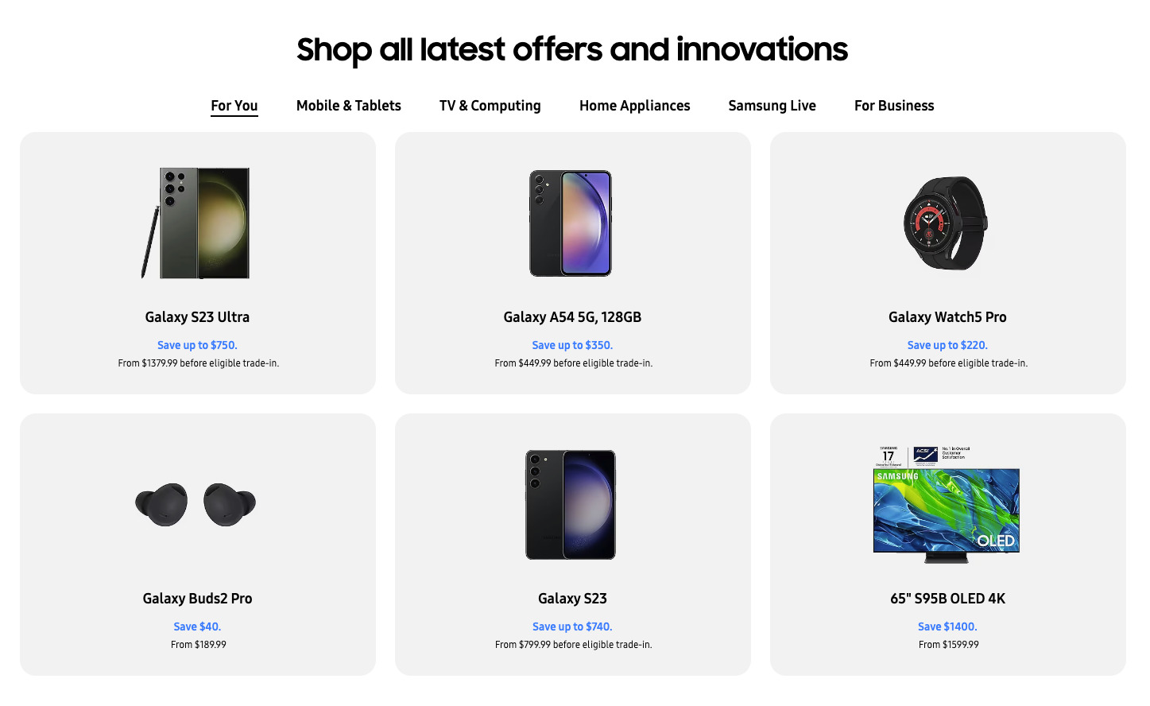Select the For You tab
The image size is (1150, 706).
(x=234, y=106)
